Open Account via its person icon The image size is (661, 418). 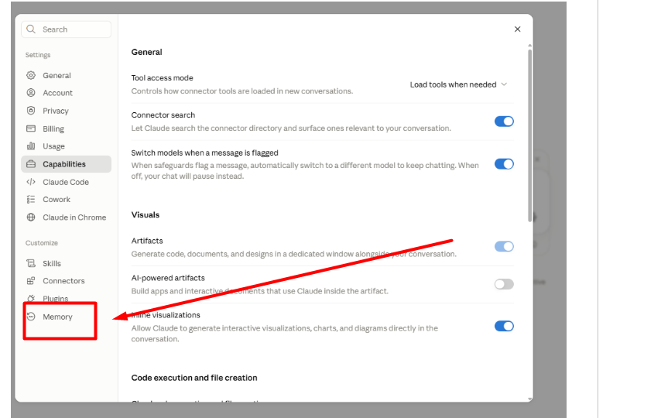[31, 93]
